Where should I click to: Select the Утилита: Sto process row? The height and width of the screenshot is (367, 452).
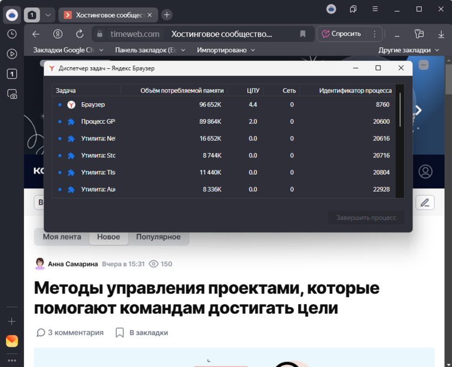(224, 156)
